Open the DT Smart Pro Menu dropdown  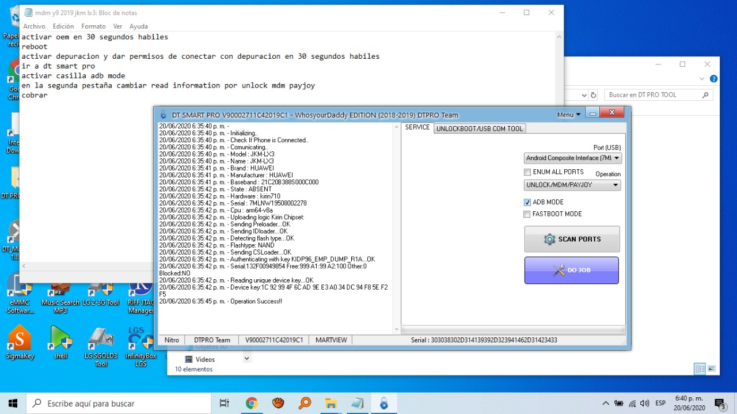[569, 115]
